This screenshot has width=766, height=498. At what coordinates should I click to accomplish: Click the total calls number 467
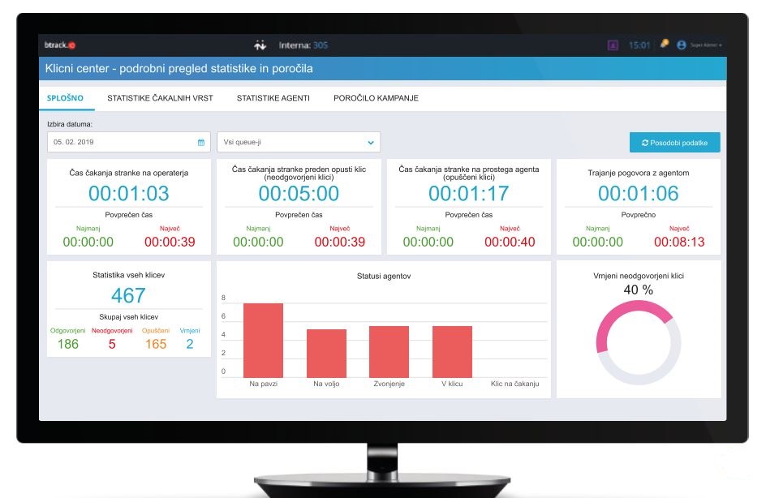(128, 295)
